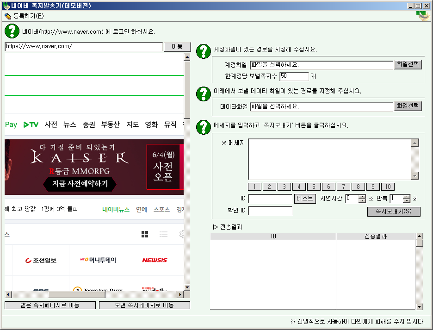Decrease the 반복 repeat count with down arrow
The image size is (433, 330).
(x=407, y=201)
